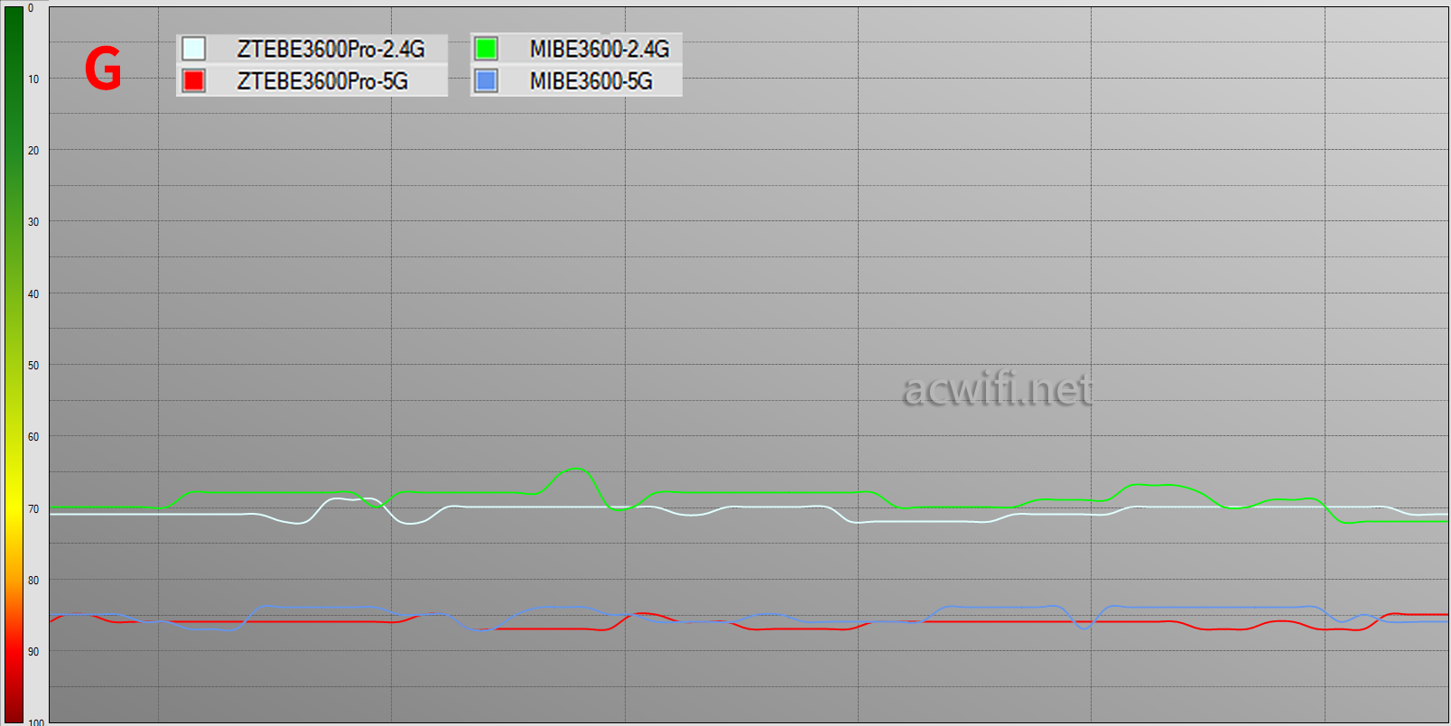This screenshot has width=1451, height=726.
Task: Click the 0 axis value
Action: point(31,8)
